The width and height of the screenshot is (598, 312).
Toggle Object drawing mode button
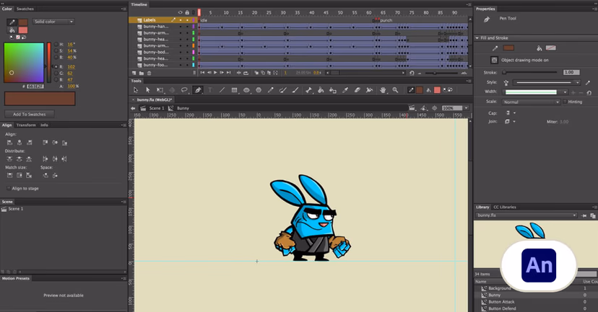(494, 60)
